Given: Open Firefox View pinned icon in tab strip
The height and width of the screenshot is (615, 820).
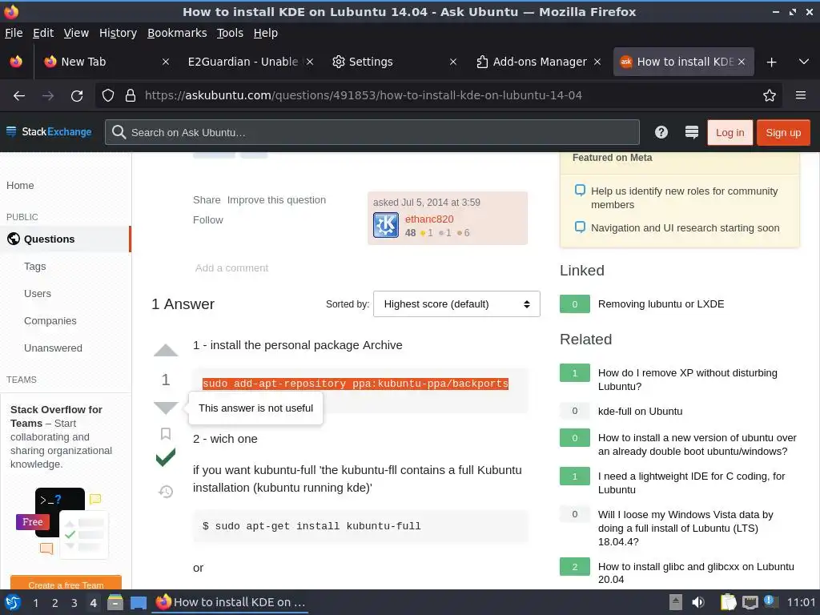Looking at the screenshot, I should pyautogui.click(x=16, y=62).
